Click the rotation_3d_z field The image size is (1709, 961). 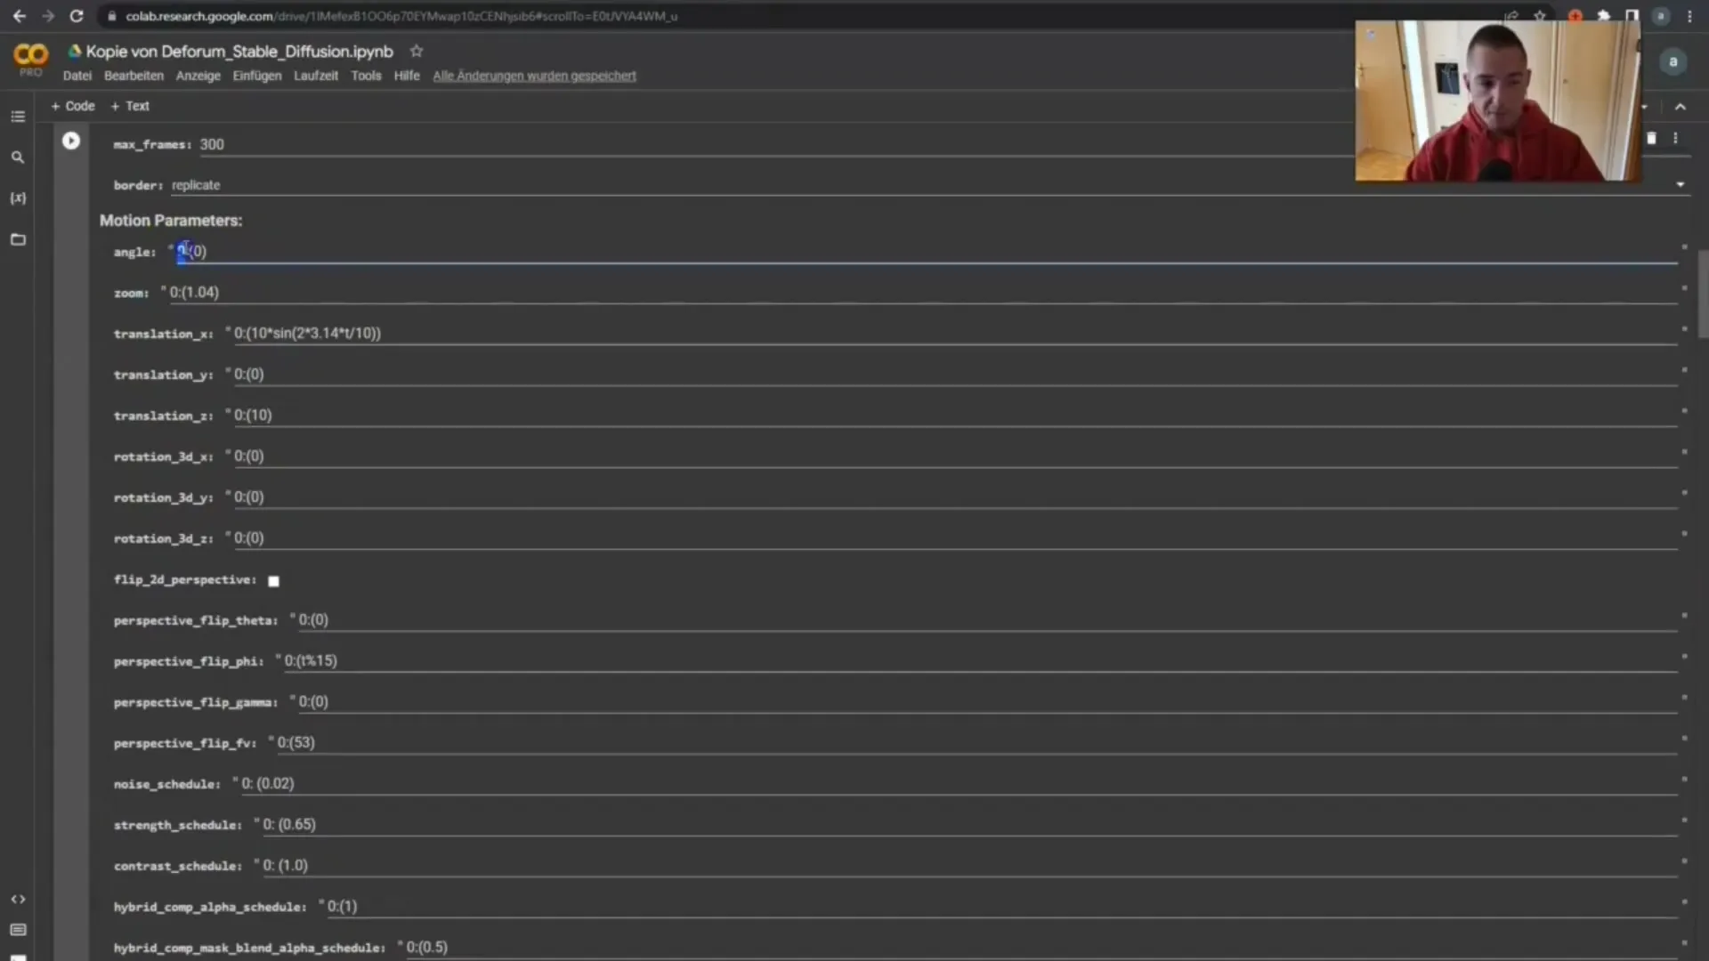pos(954,538)
